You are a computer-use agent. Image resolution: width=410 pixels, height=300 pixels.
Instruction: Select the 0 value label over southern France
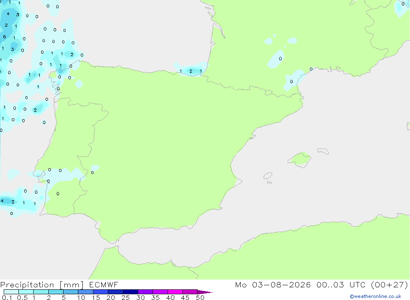point(280,59)
